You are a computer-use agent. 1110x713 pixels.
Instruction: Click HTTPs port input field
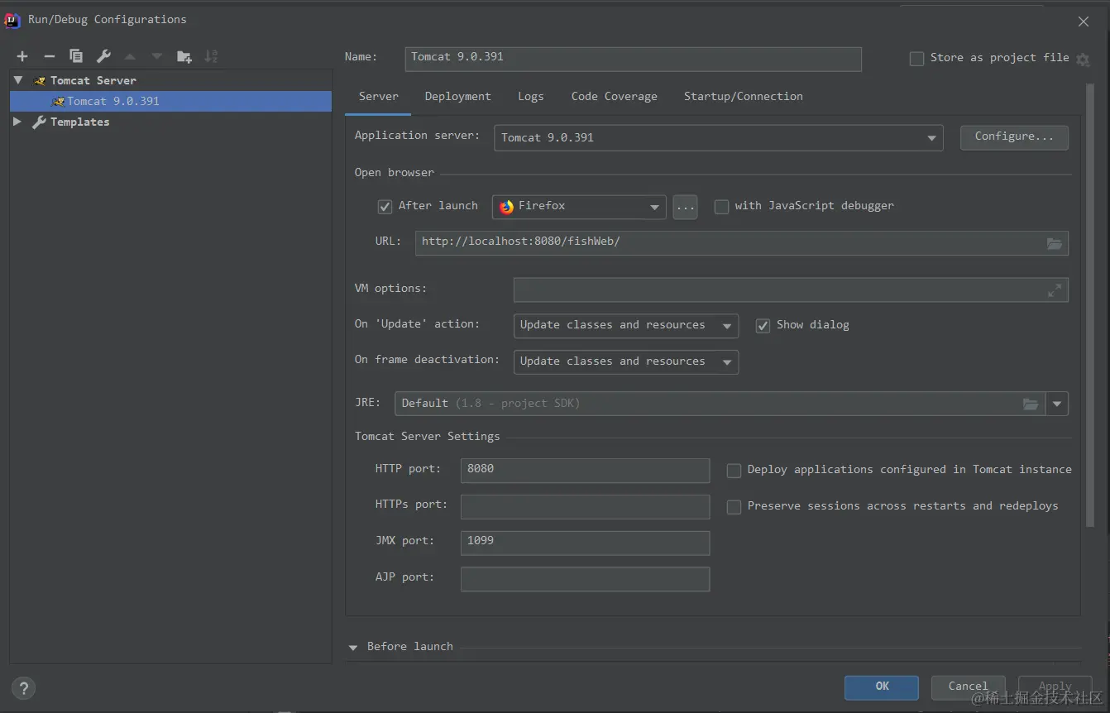(585, 506)
